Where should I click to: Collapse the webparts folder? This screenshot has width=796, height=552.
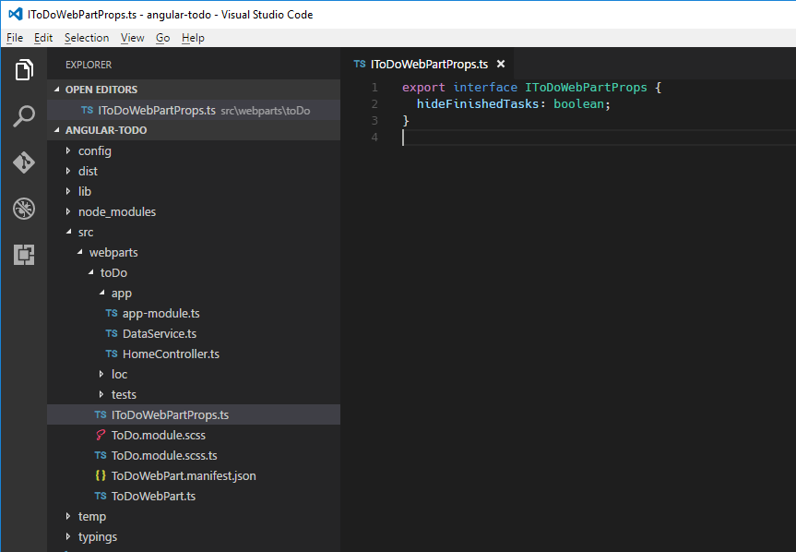pyautogui.click(x=79, y=252)
